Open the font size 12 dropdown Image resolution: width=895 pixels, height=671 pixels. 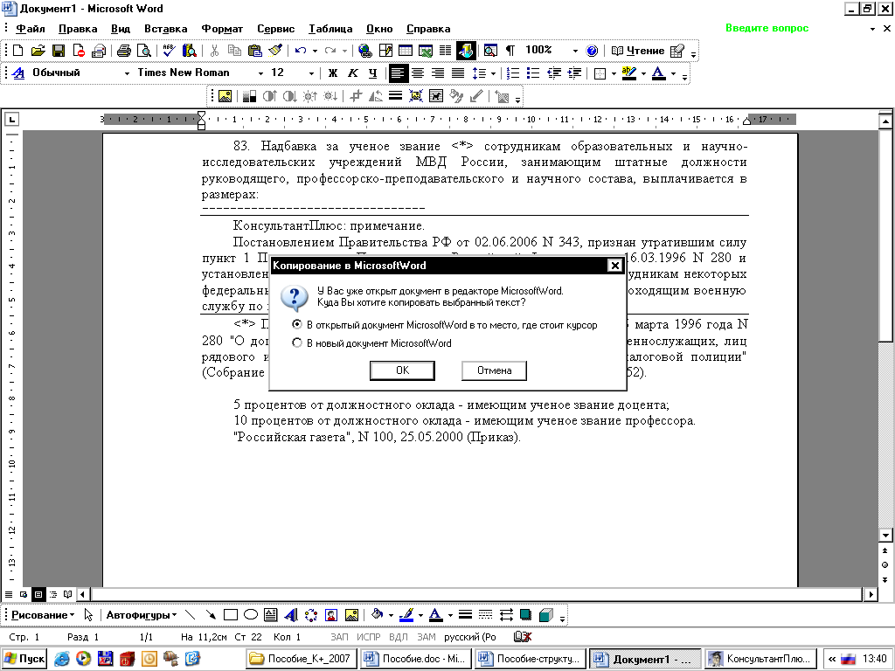[311, 73]
